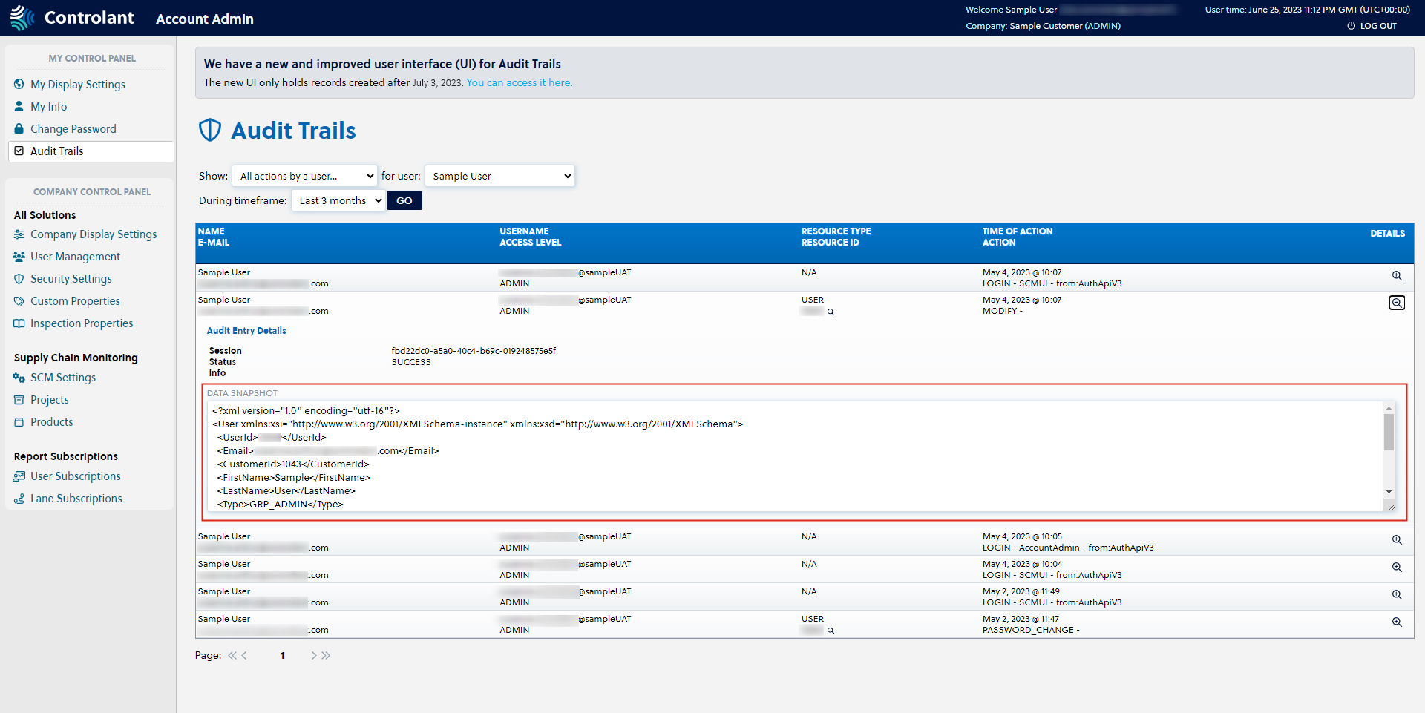Click the log out power icon
Viewport: 1425px width, 713px height.
[x=1351, y=26]
